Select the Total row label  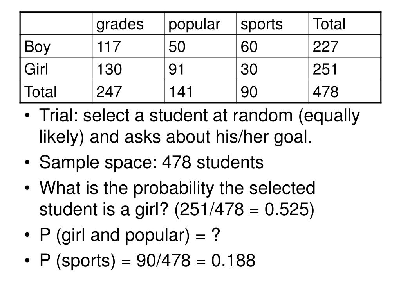(40, 91)
